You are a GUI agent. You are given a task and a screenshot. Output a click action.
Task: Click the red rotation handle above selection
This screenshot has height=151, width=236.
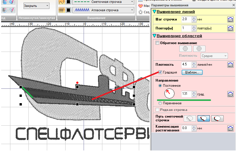click(x=77, y=83)
